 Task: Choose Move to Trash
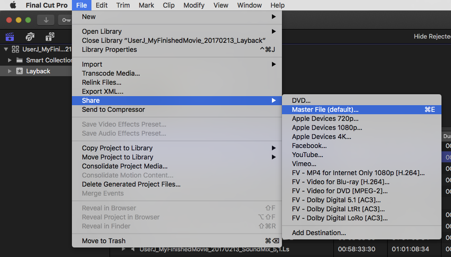(x=177, y=241)
